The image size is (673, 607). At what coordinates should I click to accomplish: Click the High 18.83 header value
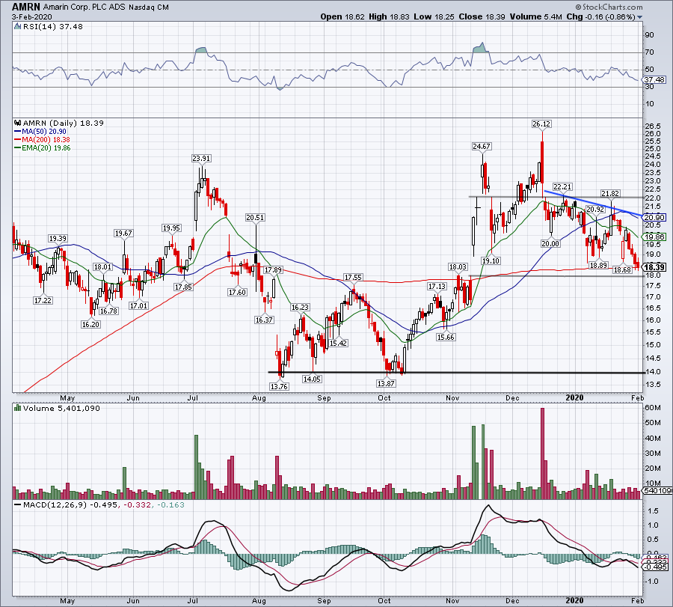coord(390,16)
